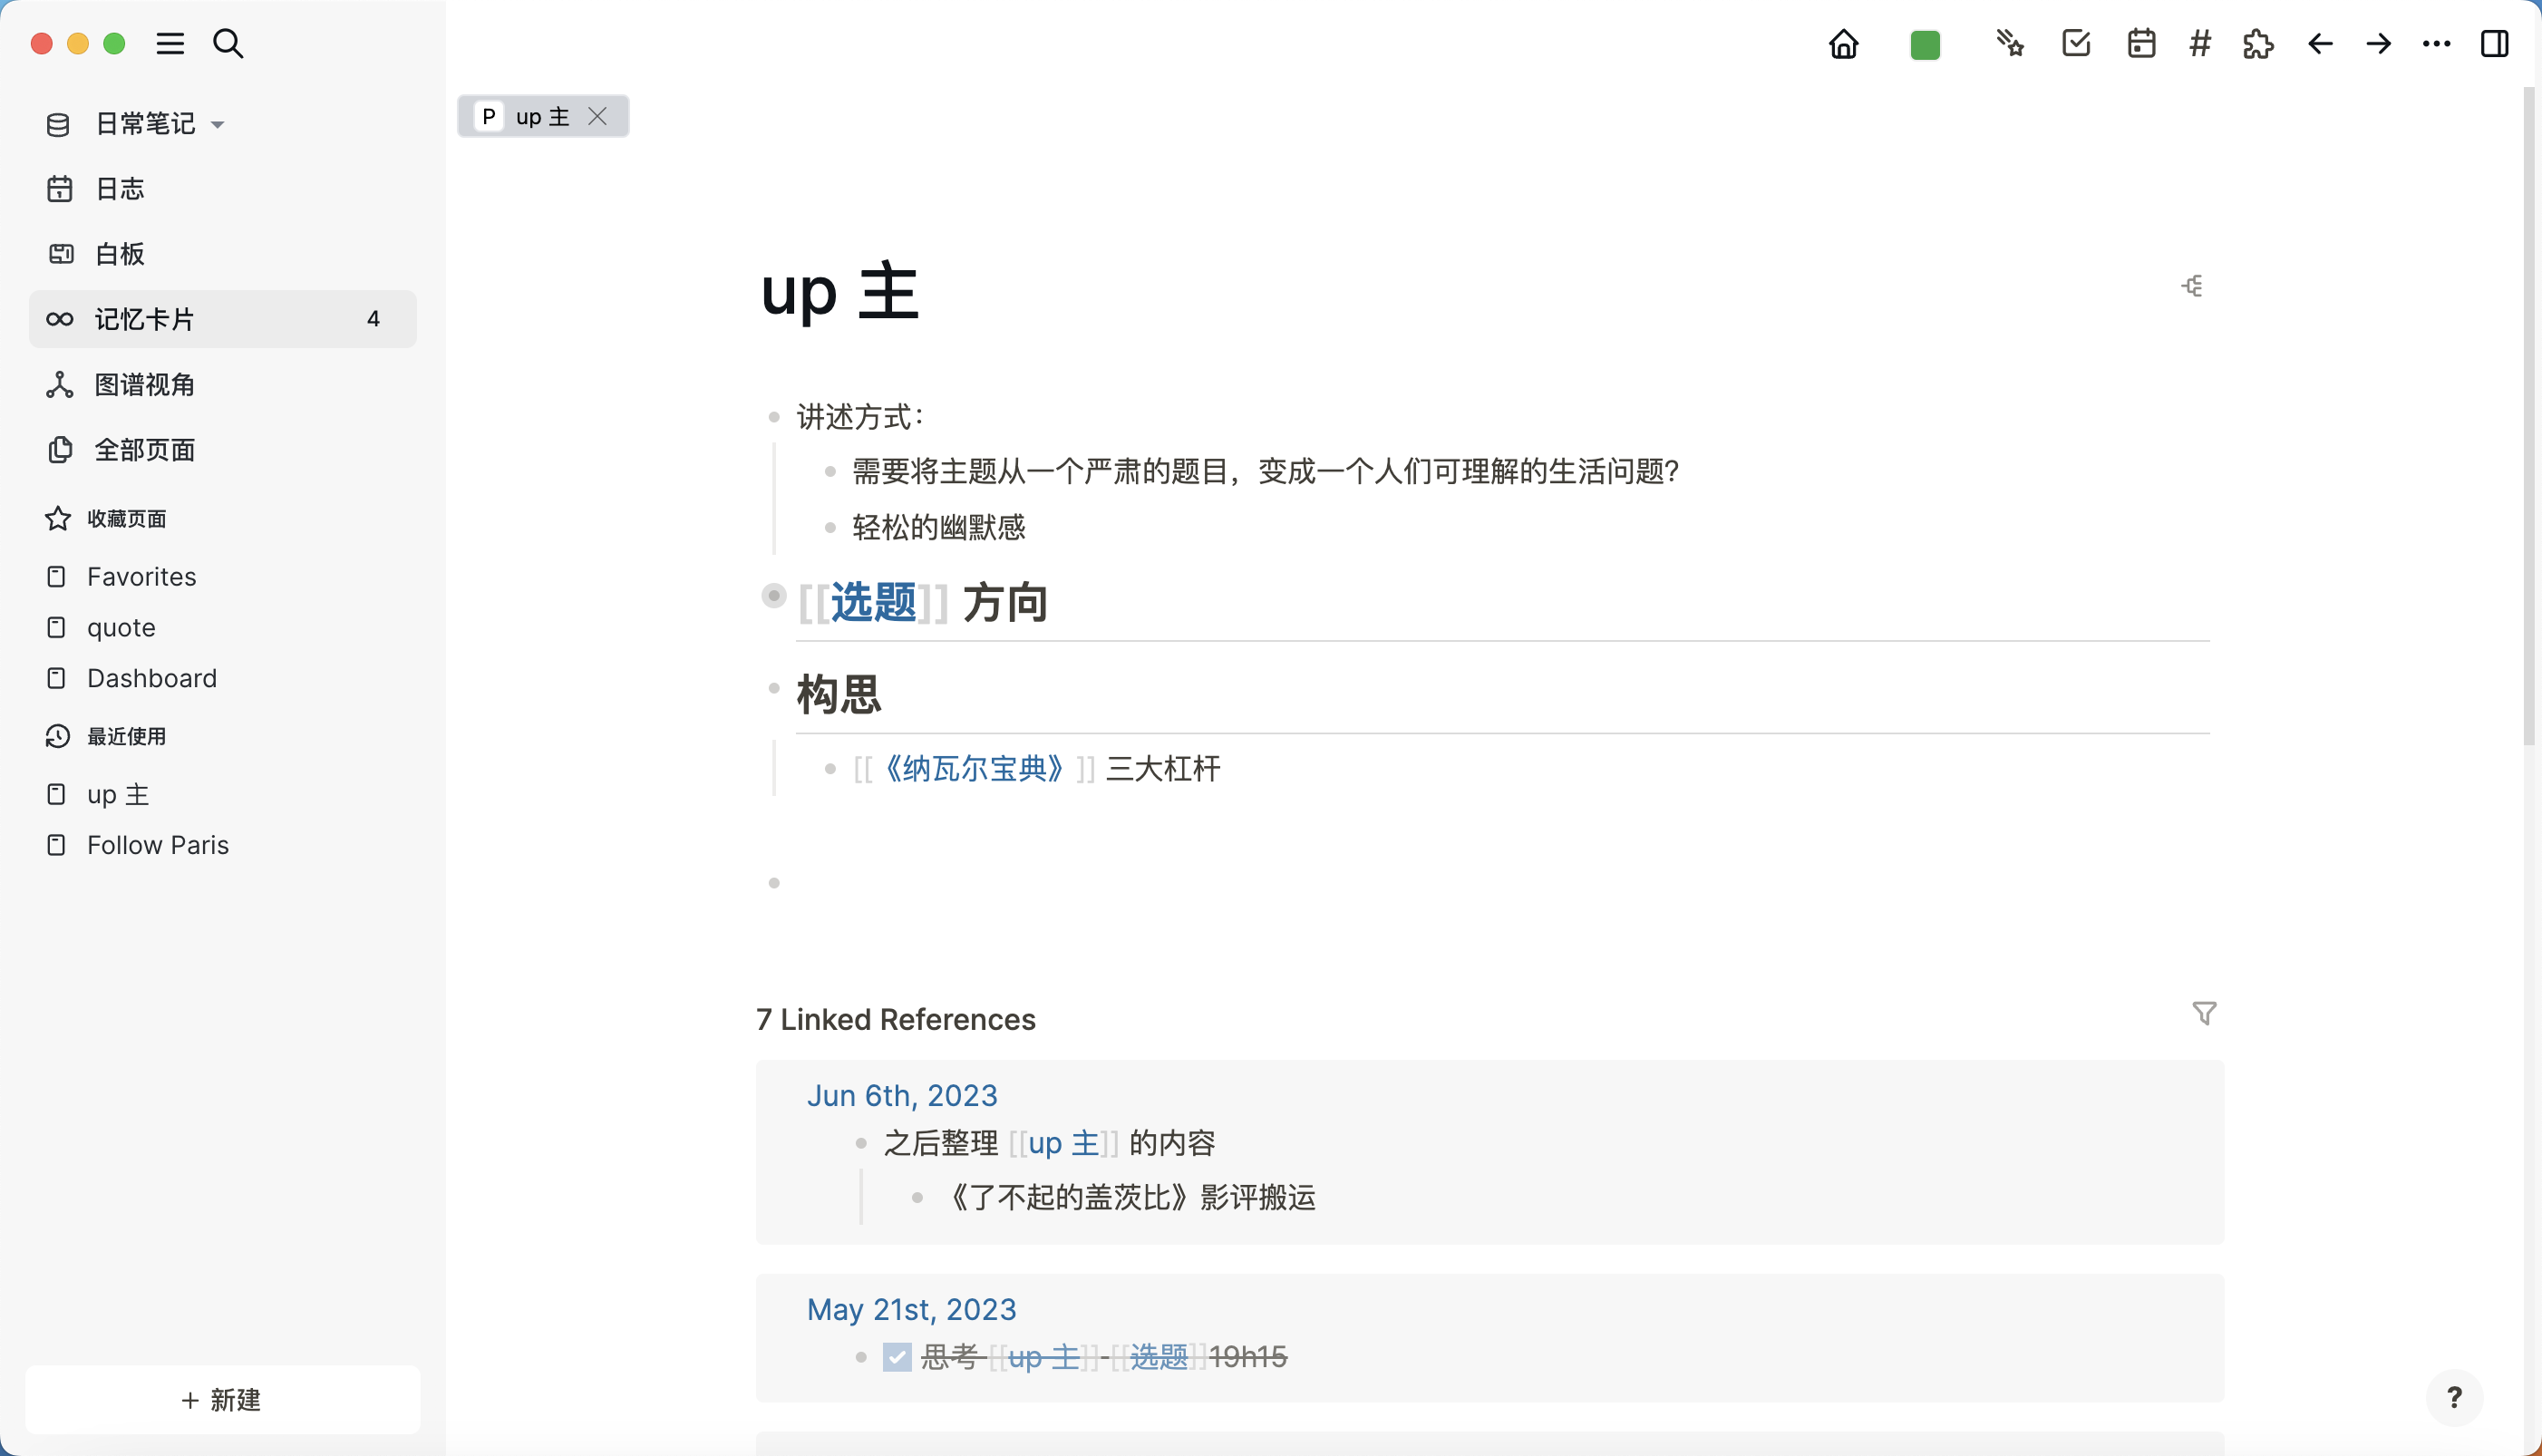Open May 21st, 2023 journal link
Image resolution: width=2542 pixels, height=1456 pixels.
coord(911,1310)
